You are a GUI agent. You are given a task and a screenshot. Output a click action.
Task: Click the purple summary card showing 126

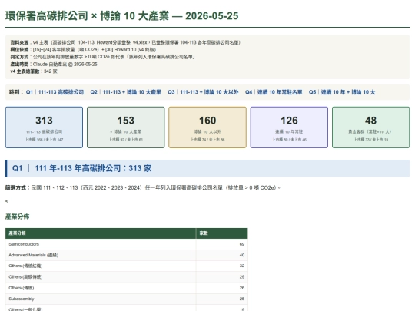[x=289, y=127]
